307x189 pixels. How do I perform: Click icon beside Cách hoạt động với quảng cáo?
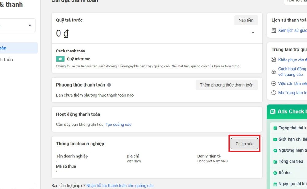(274, 72)
